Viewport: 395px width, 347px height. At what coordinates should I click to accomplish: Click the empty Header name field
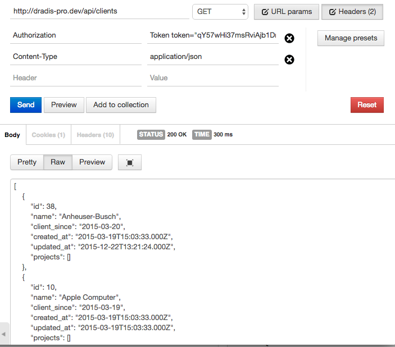[x=76, y=78]
